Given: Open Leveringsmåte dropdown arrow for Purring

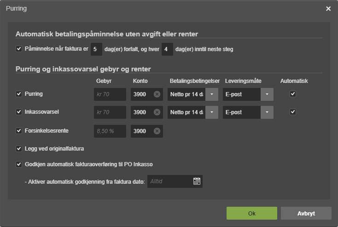Looking at the screenshot, I should point(267,94).
